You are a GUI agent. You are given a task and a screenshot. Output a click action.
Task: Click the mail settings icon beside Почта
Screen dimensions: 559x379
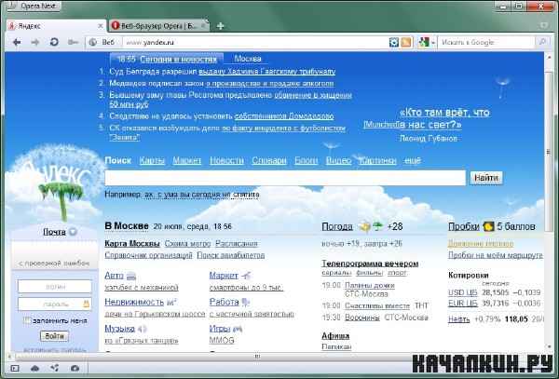point(73,232)
